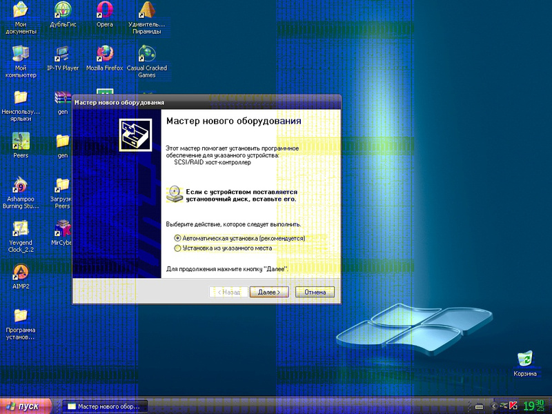Click the USB device tray icon

[x=479, y=406]
